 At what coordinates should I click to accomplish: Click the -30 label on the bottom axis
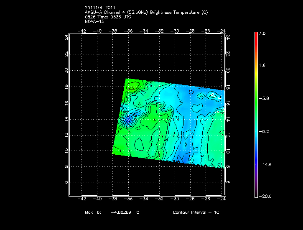(x=176, y=199)
